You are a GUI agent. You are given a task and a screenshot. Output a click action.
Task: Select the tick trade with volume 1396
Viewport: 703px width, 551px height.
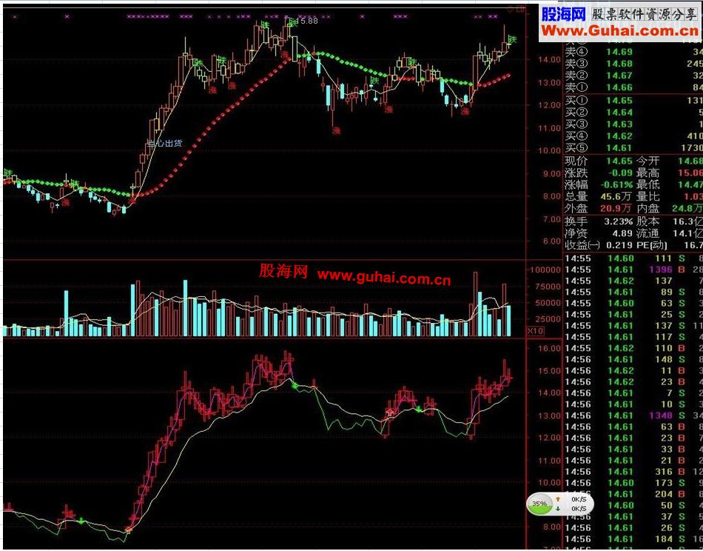tap(633, 270)
